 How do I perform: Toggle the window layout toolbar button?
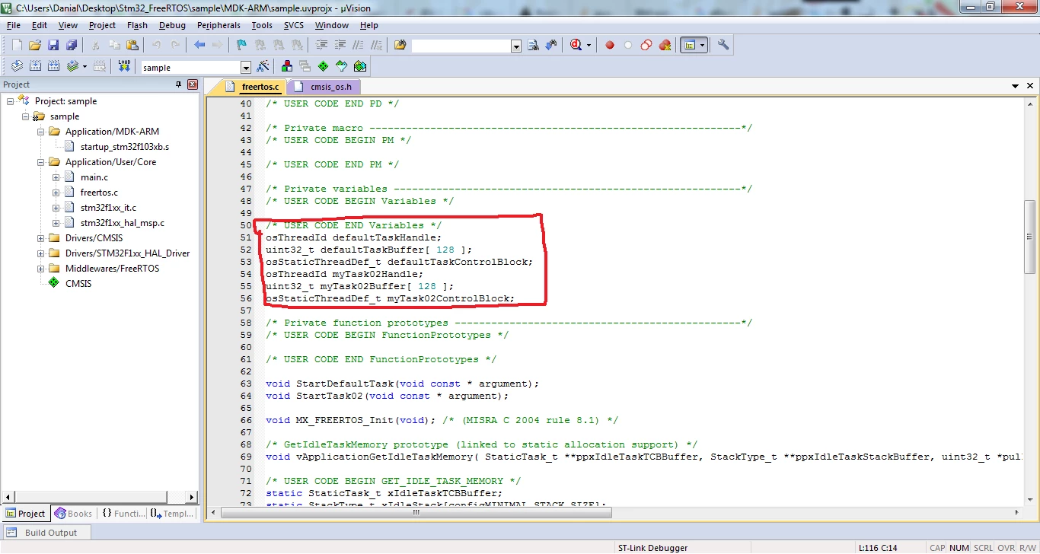click(689, 45)
